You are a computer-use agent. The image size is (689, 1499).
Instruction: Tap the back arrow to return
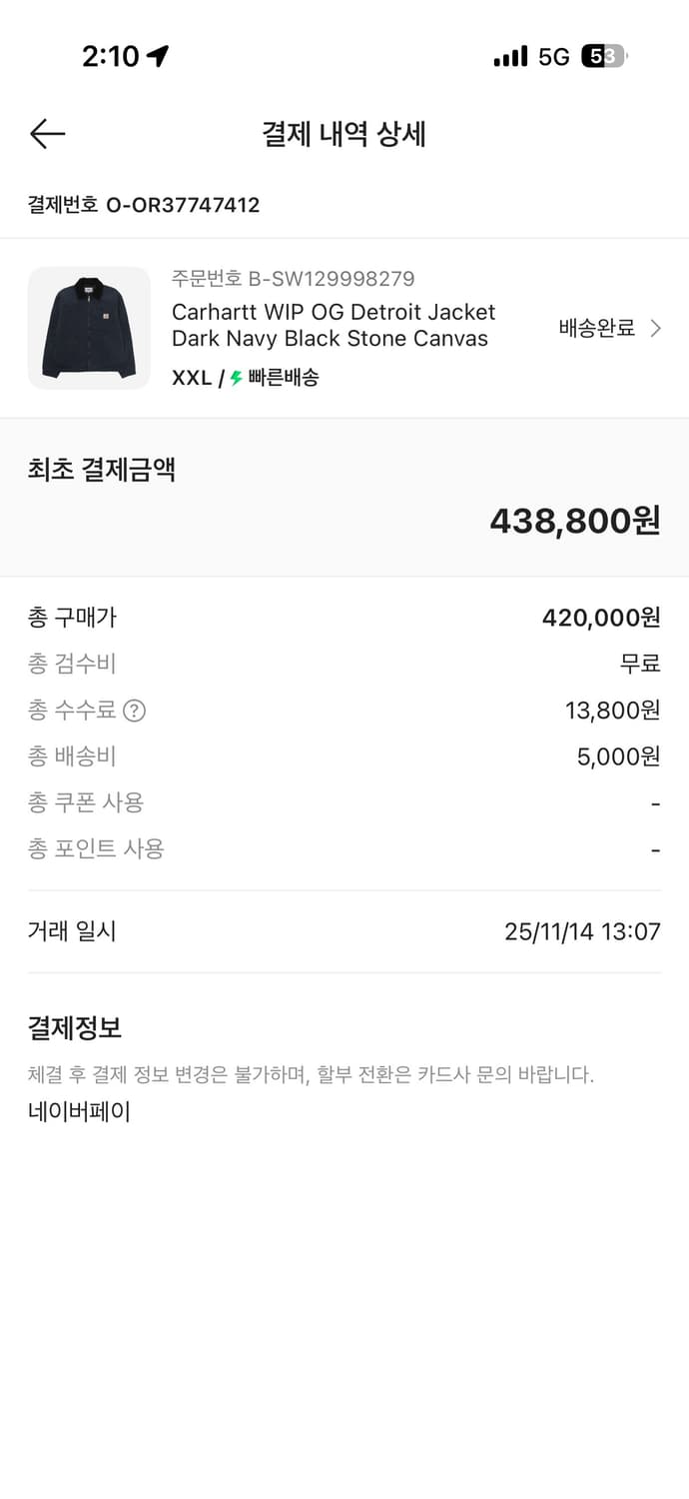pos(46,133)
